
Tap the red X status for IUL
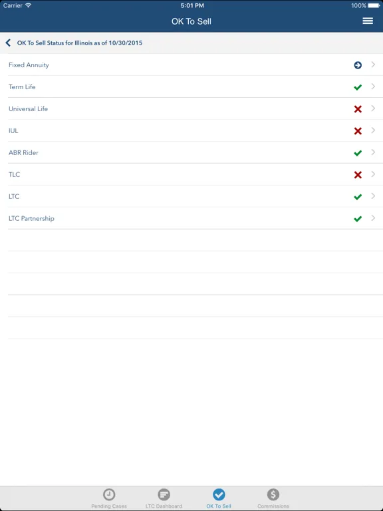(358, 130)
